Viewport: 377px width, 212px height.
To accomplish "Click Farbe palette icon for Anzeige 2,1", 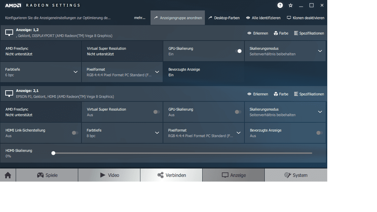I will point(276,94).
